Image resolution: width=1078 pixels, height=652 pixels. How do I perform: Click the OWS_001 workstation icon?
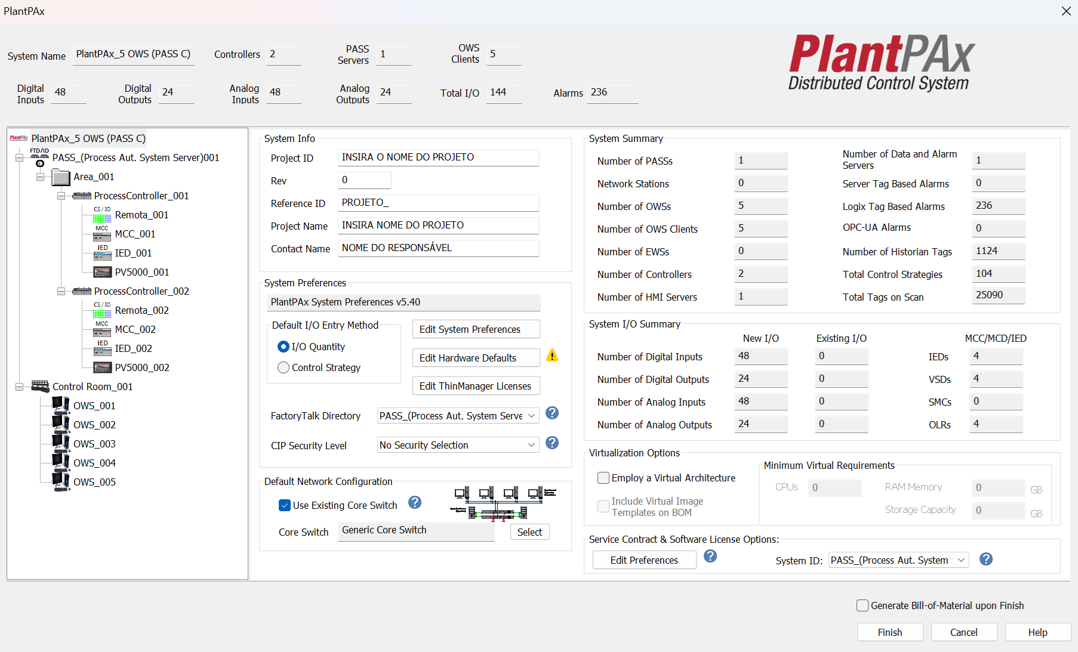[x=61, y=406]
